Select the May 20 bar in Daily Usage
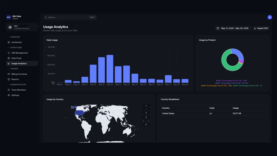This screenshot has width=277, height=156. (x=110, y=69)
